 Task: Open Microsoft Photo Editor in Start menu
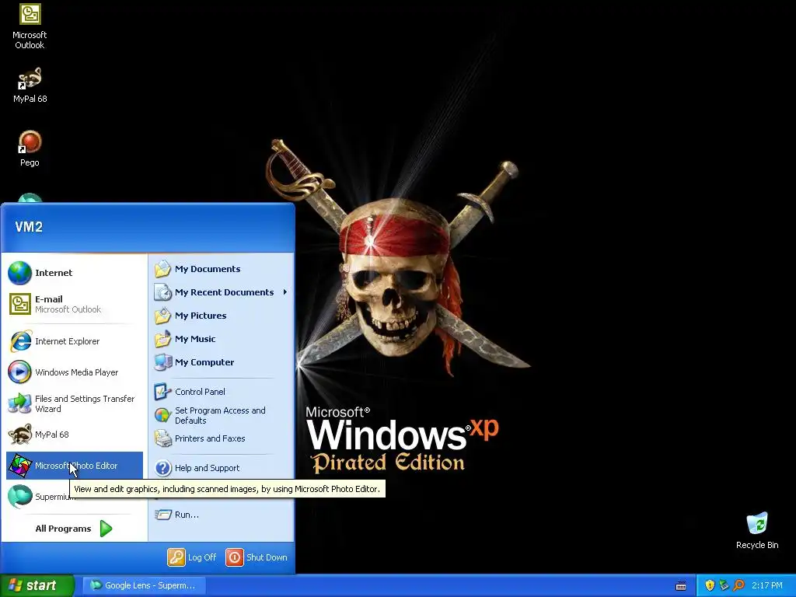[x=74, y=466]
